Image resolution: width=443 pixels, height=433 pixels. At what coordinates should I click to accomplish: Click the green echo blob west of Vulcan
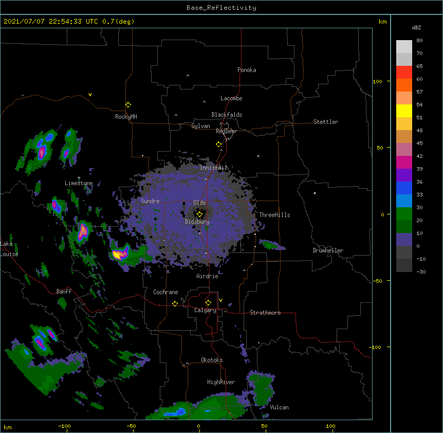click(262, 389)
